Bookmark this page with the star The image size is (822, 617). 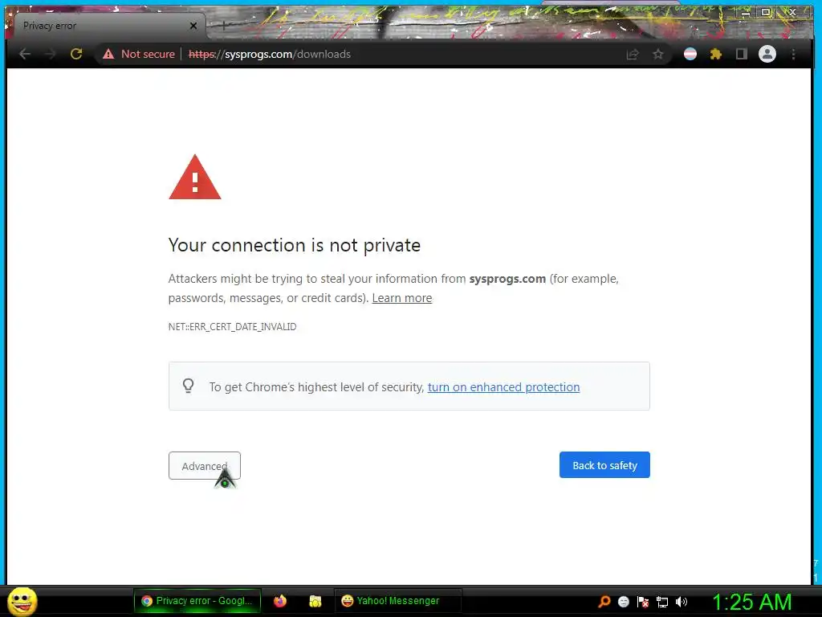(658, 54)
